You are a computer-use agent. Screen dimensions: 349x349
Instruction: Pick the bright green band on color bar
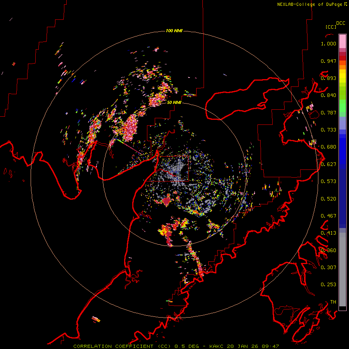(342, 106)
